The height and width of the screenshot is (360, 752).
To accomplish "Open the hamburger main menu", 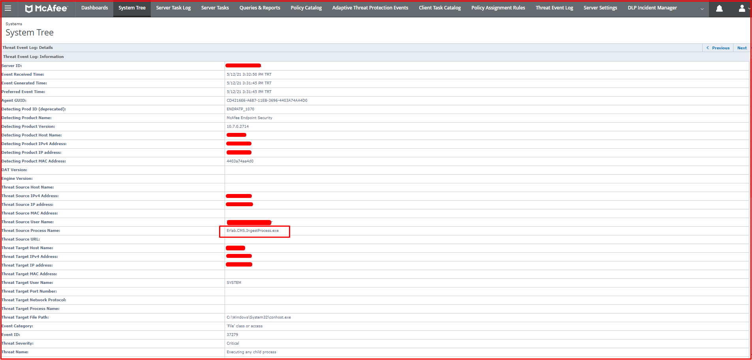I will tap(8, 8).
